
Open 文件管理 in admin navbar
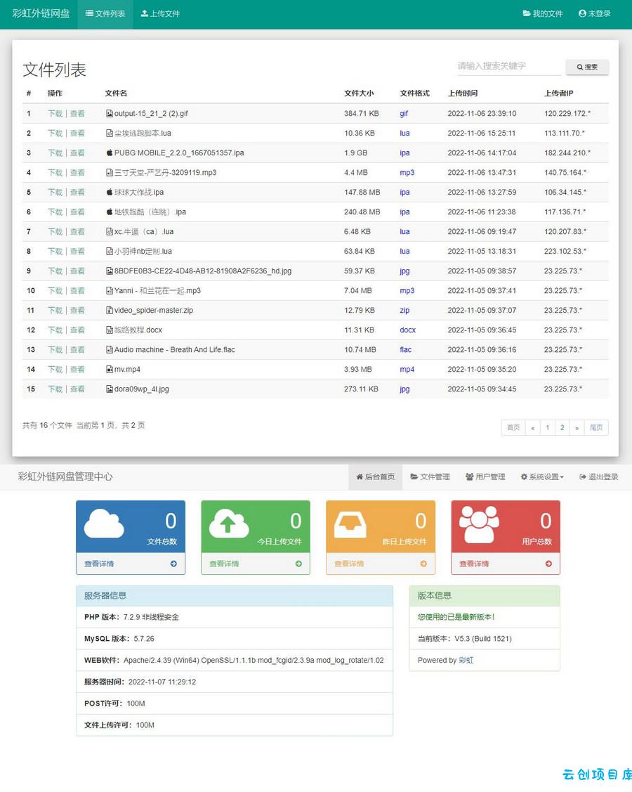[430, 476]
